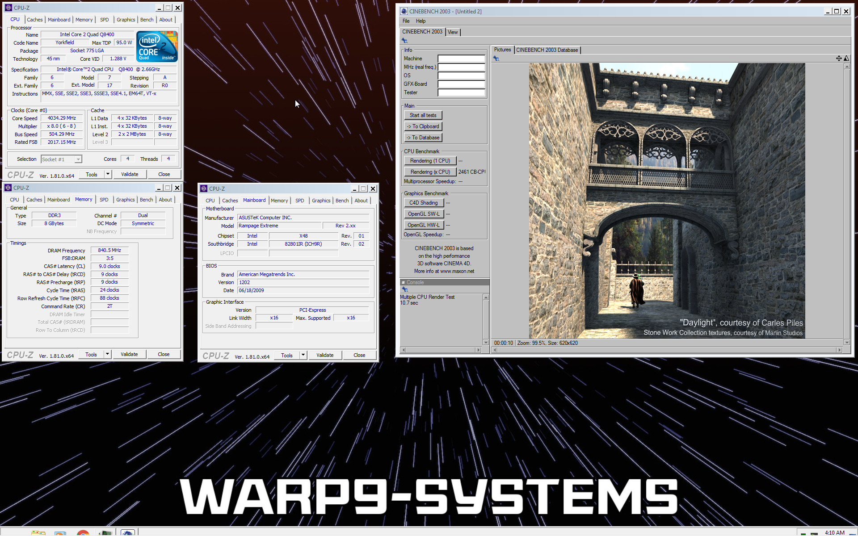Select the Pictures tab
The width and height of the screenshot is (858, 536).
[x=502, y=50]
